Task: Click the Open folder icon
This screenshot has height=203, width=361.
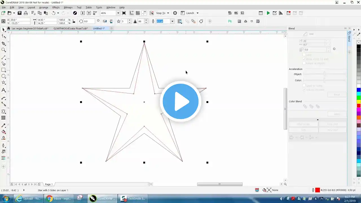Action: (9, 13)
